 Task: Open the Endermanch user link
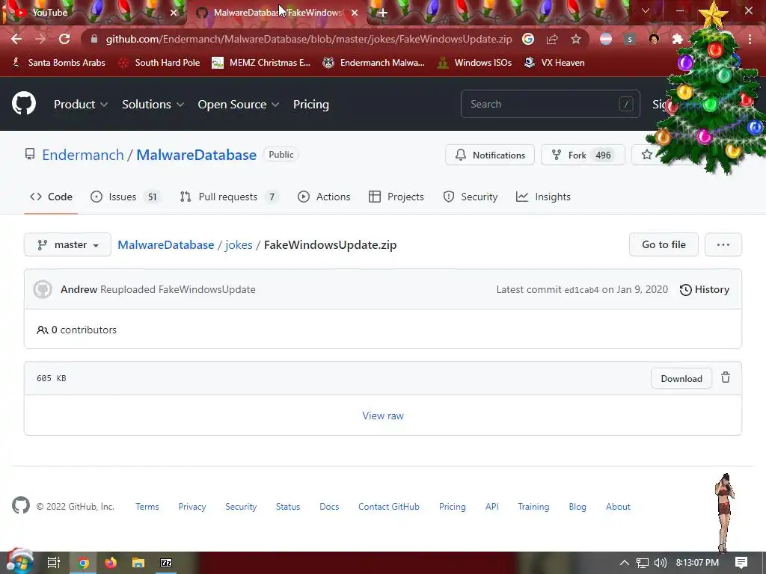83,155
